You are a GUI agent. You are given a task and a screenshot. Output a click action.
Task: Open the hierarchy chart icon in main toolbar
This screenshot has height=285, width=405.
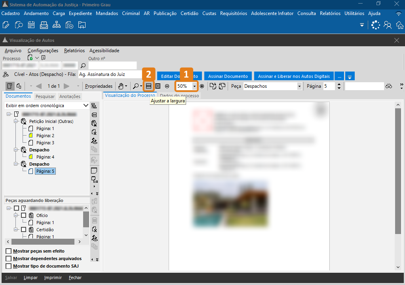[57, 25]
